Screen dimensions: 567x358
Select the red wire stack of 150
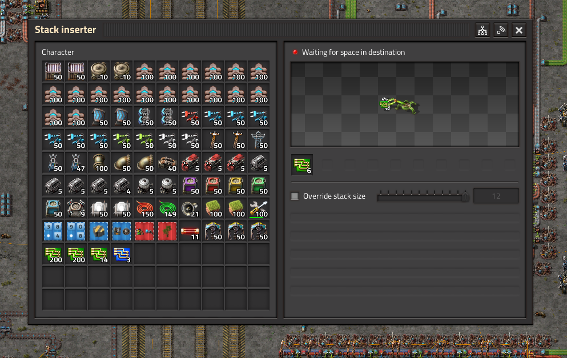[144, 208]
